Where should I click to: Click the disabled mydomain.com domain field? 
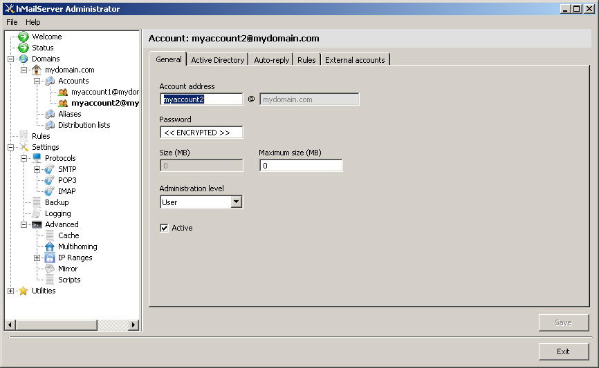click(x=309, y=99)
